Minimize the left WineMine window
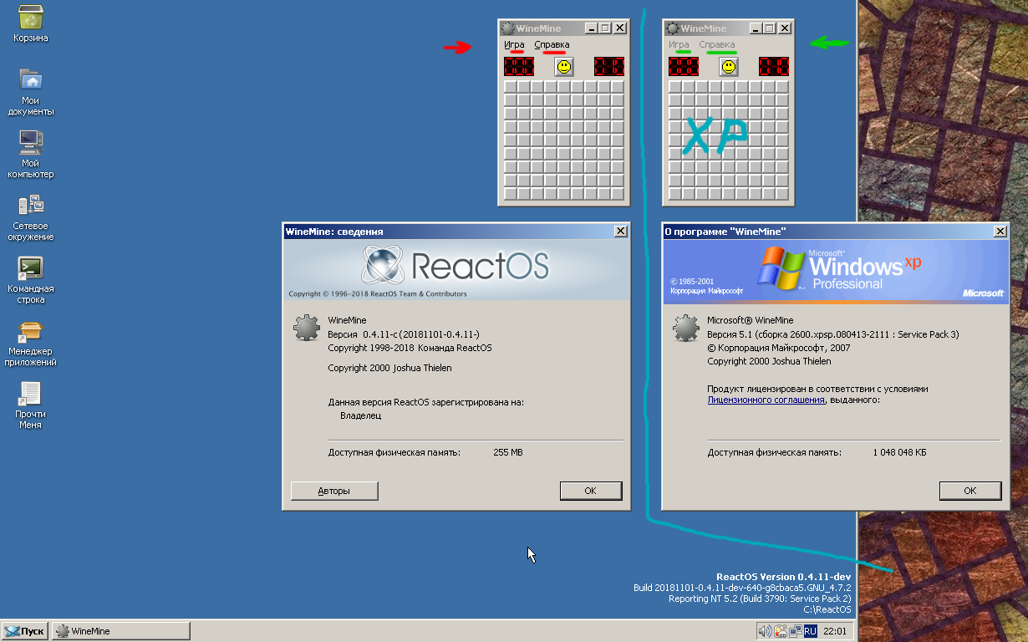This screenshot has height=642, width=1028. (592, 28)
